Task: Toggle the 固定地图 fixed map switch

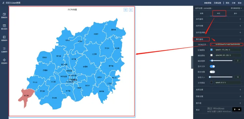Action: [x=212, y=72]
